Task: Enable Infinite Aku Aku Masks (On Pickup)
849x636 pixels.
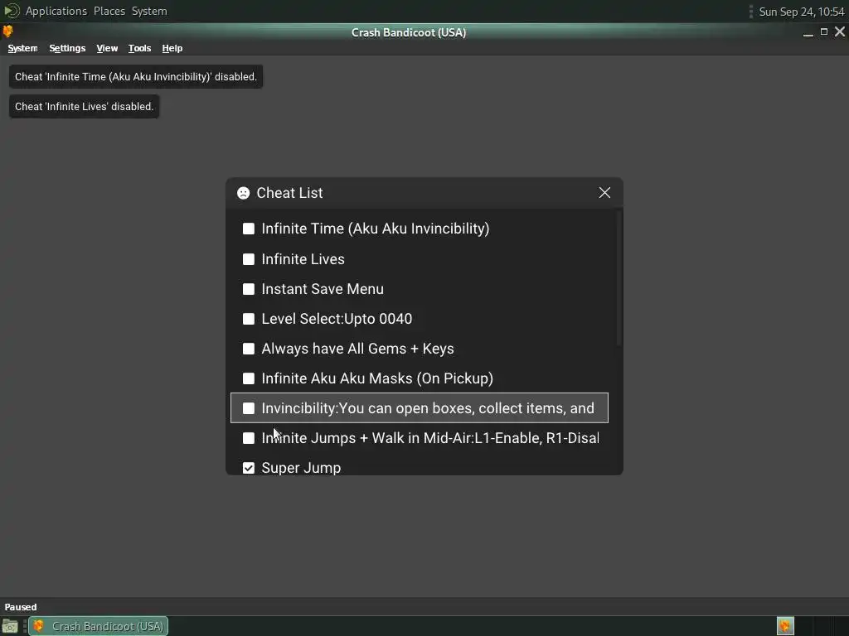Action: [249, 378]
